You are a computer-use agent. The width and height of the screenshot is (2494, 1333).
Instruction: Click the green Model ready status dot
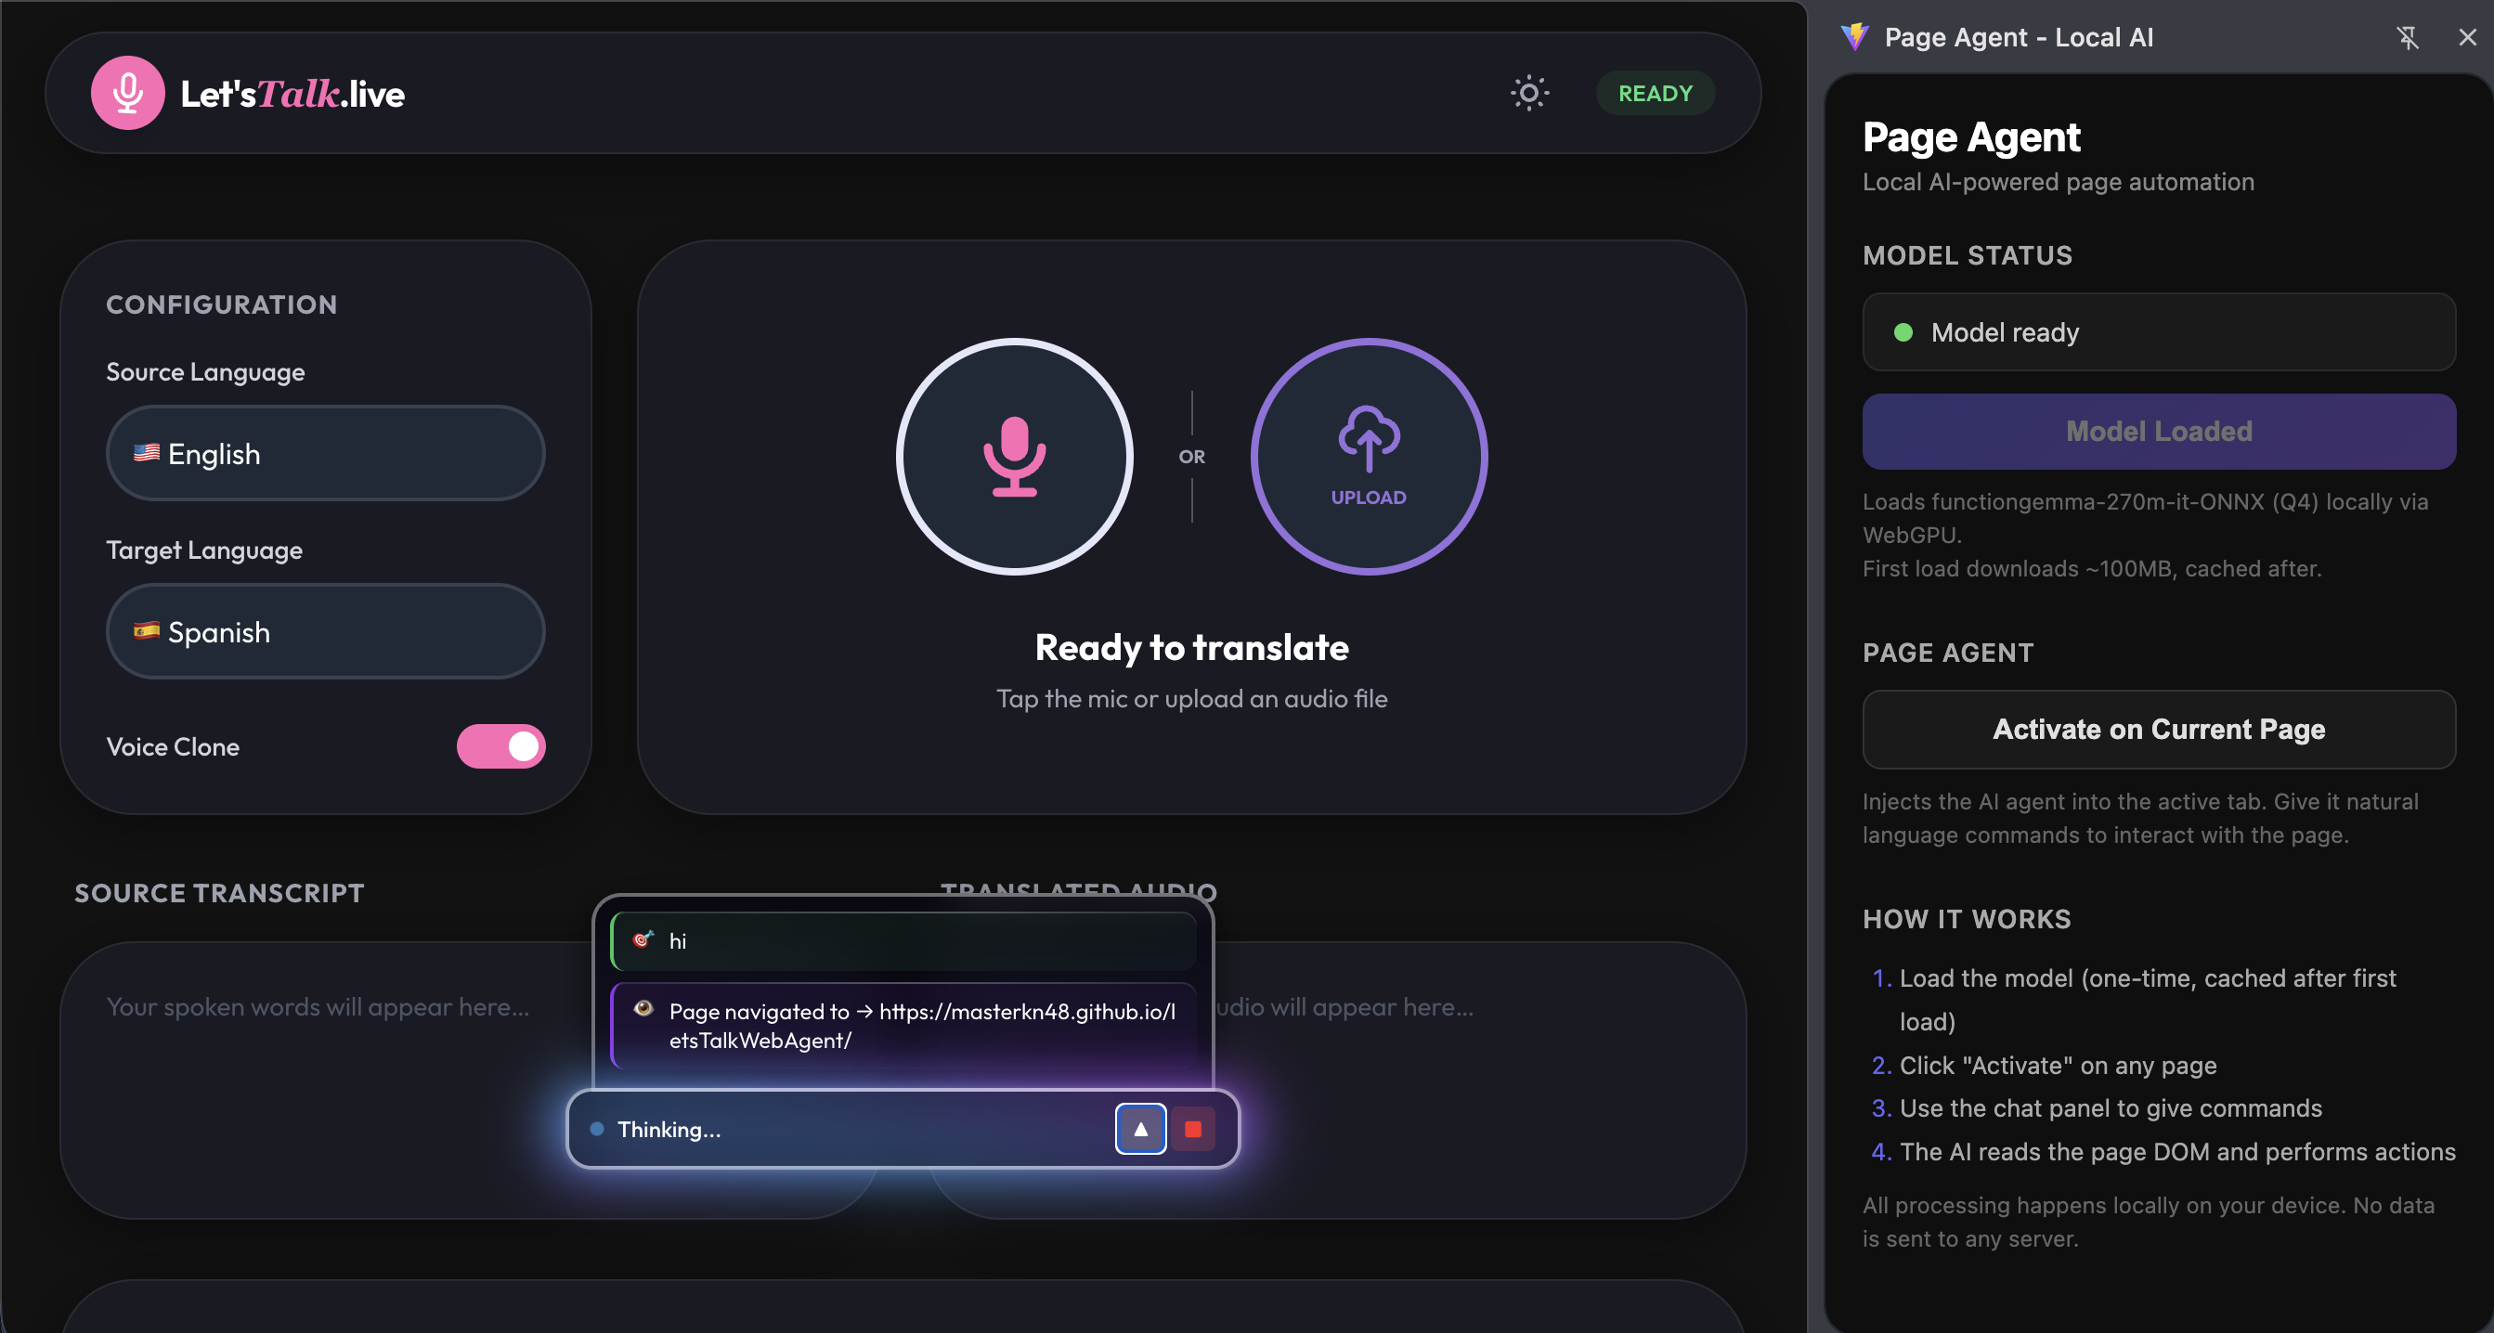point(1903,332)
